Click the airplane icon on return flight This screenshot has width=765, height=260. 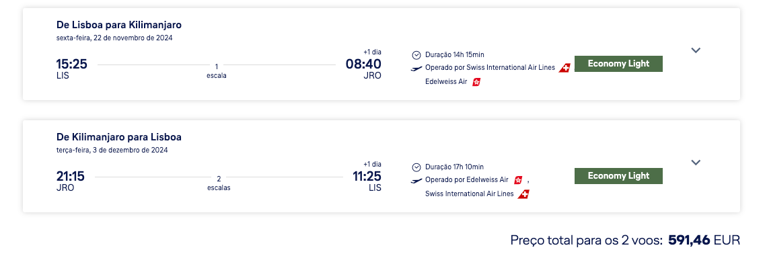[416, 181]
